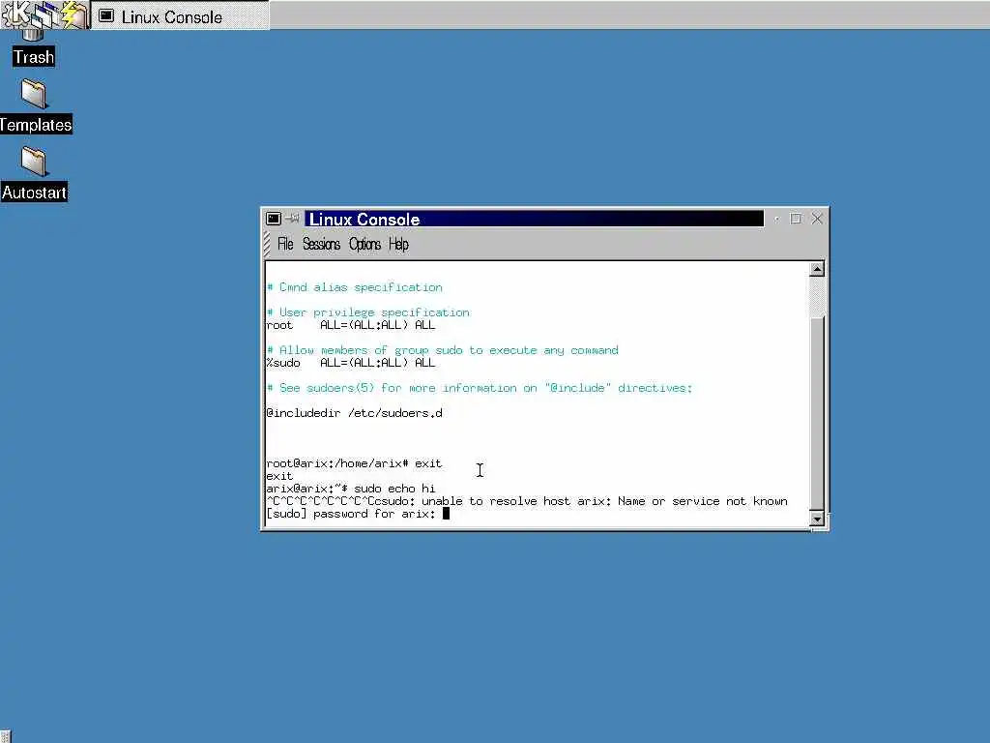The image size is (990, 743).
Task: Click the sudo password prompt line
Action: (x=358, y=514)
